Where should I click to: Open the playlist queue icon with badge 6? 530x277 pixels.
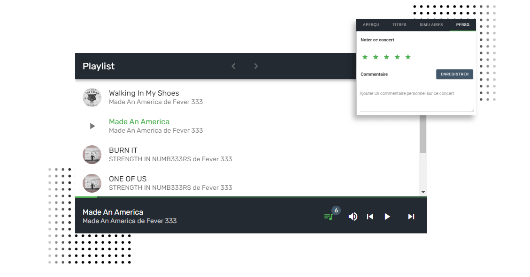point(329,217)
